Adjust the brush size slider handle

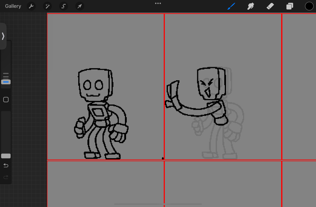tap(6, 82)
